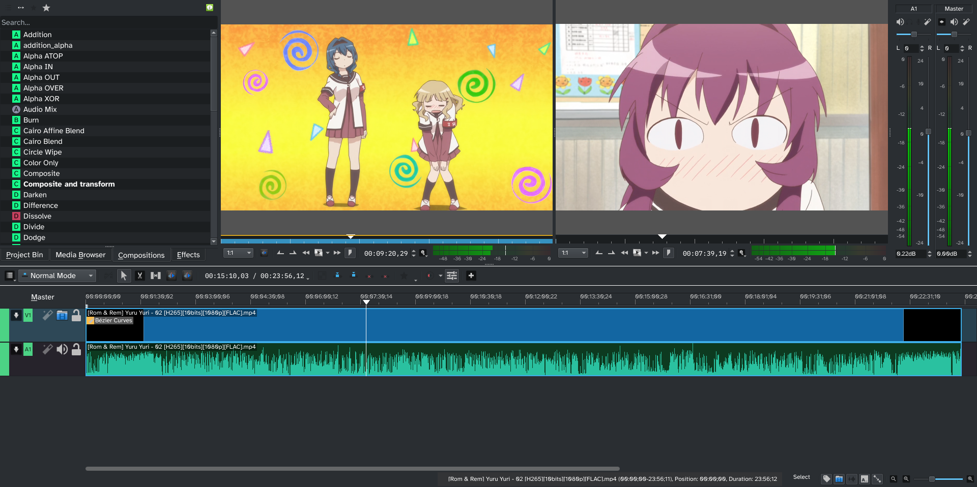977x487 pixels.
Task: Open project monitor 1:1 zoom dropdown
Action: (x=573, y=253)
